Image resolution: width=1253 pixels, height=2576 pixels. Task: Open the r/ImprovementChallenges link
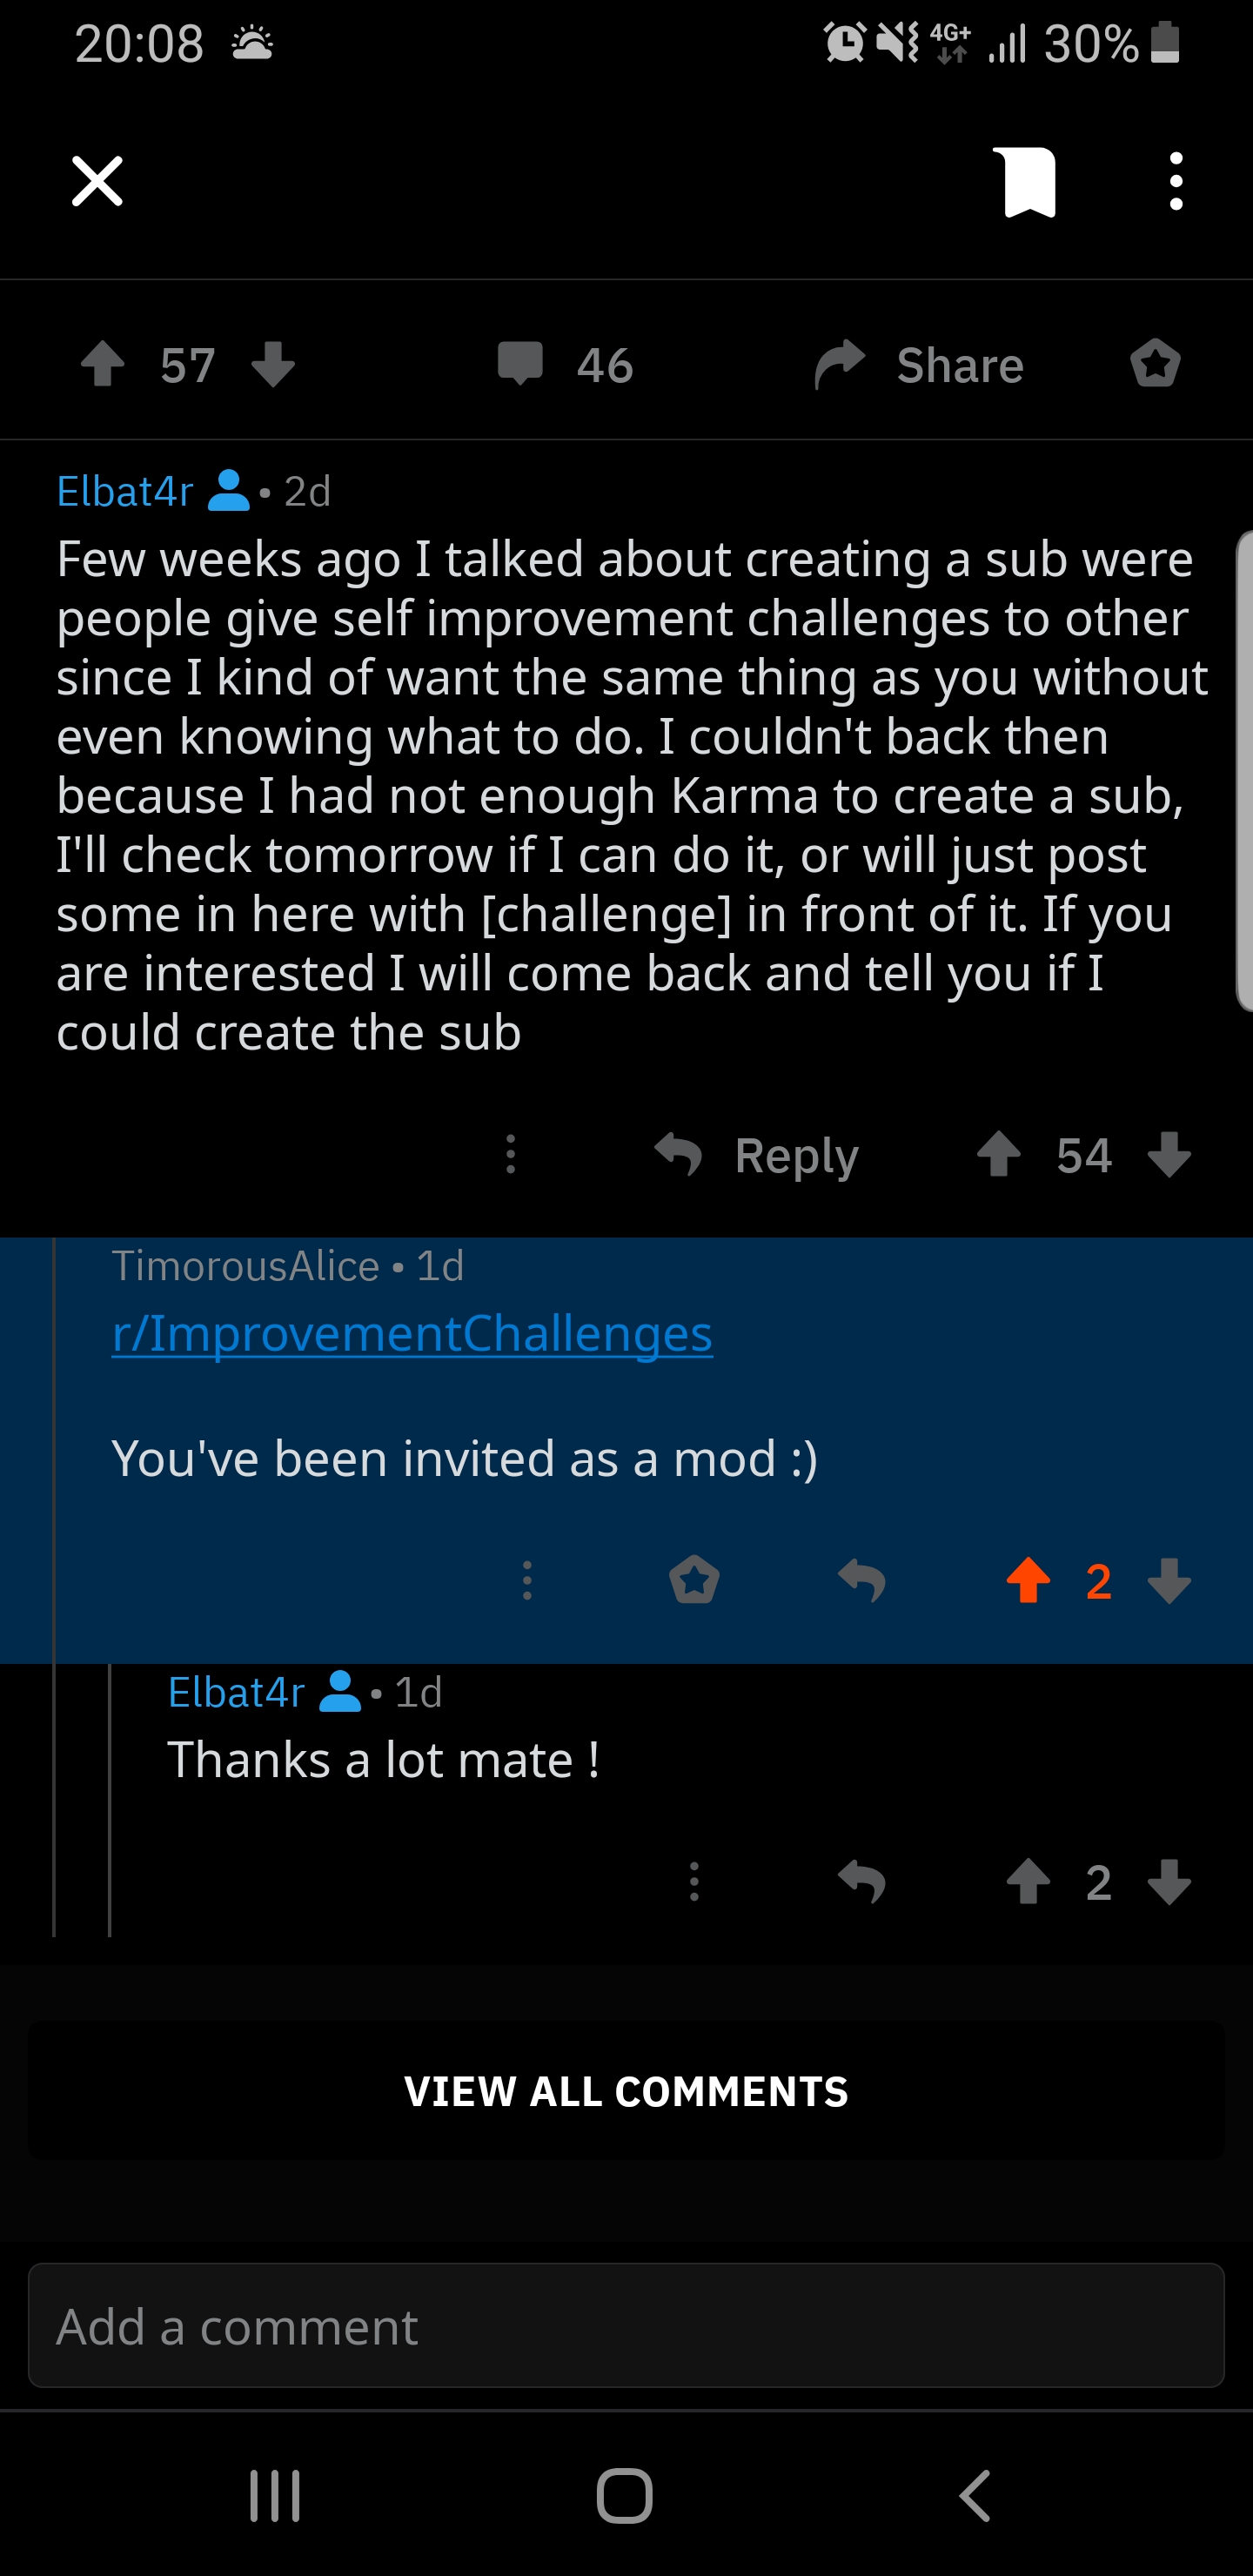(x=412, y=1334)
